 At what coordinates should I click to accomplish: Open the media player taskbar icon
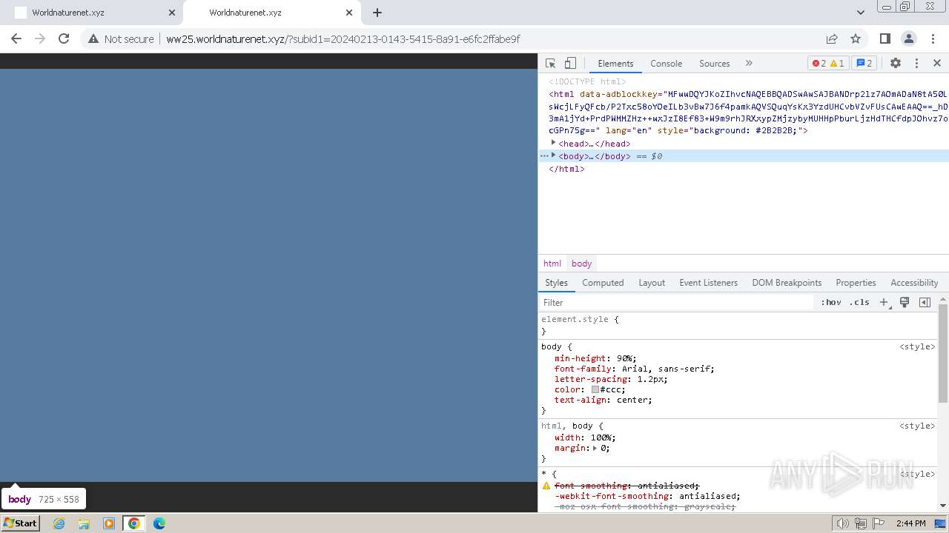109,523
